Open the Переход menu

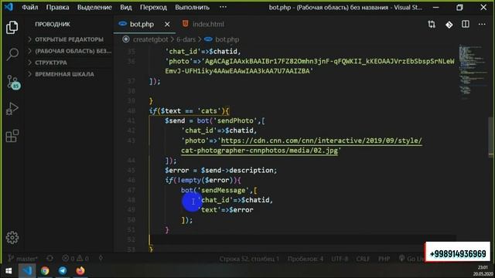[x=153, y=7]
